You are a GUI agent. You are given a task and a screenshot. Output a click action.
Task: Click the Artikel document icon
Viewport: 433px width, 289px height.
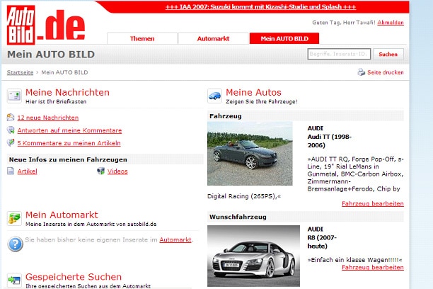click(11, 171)
